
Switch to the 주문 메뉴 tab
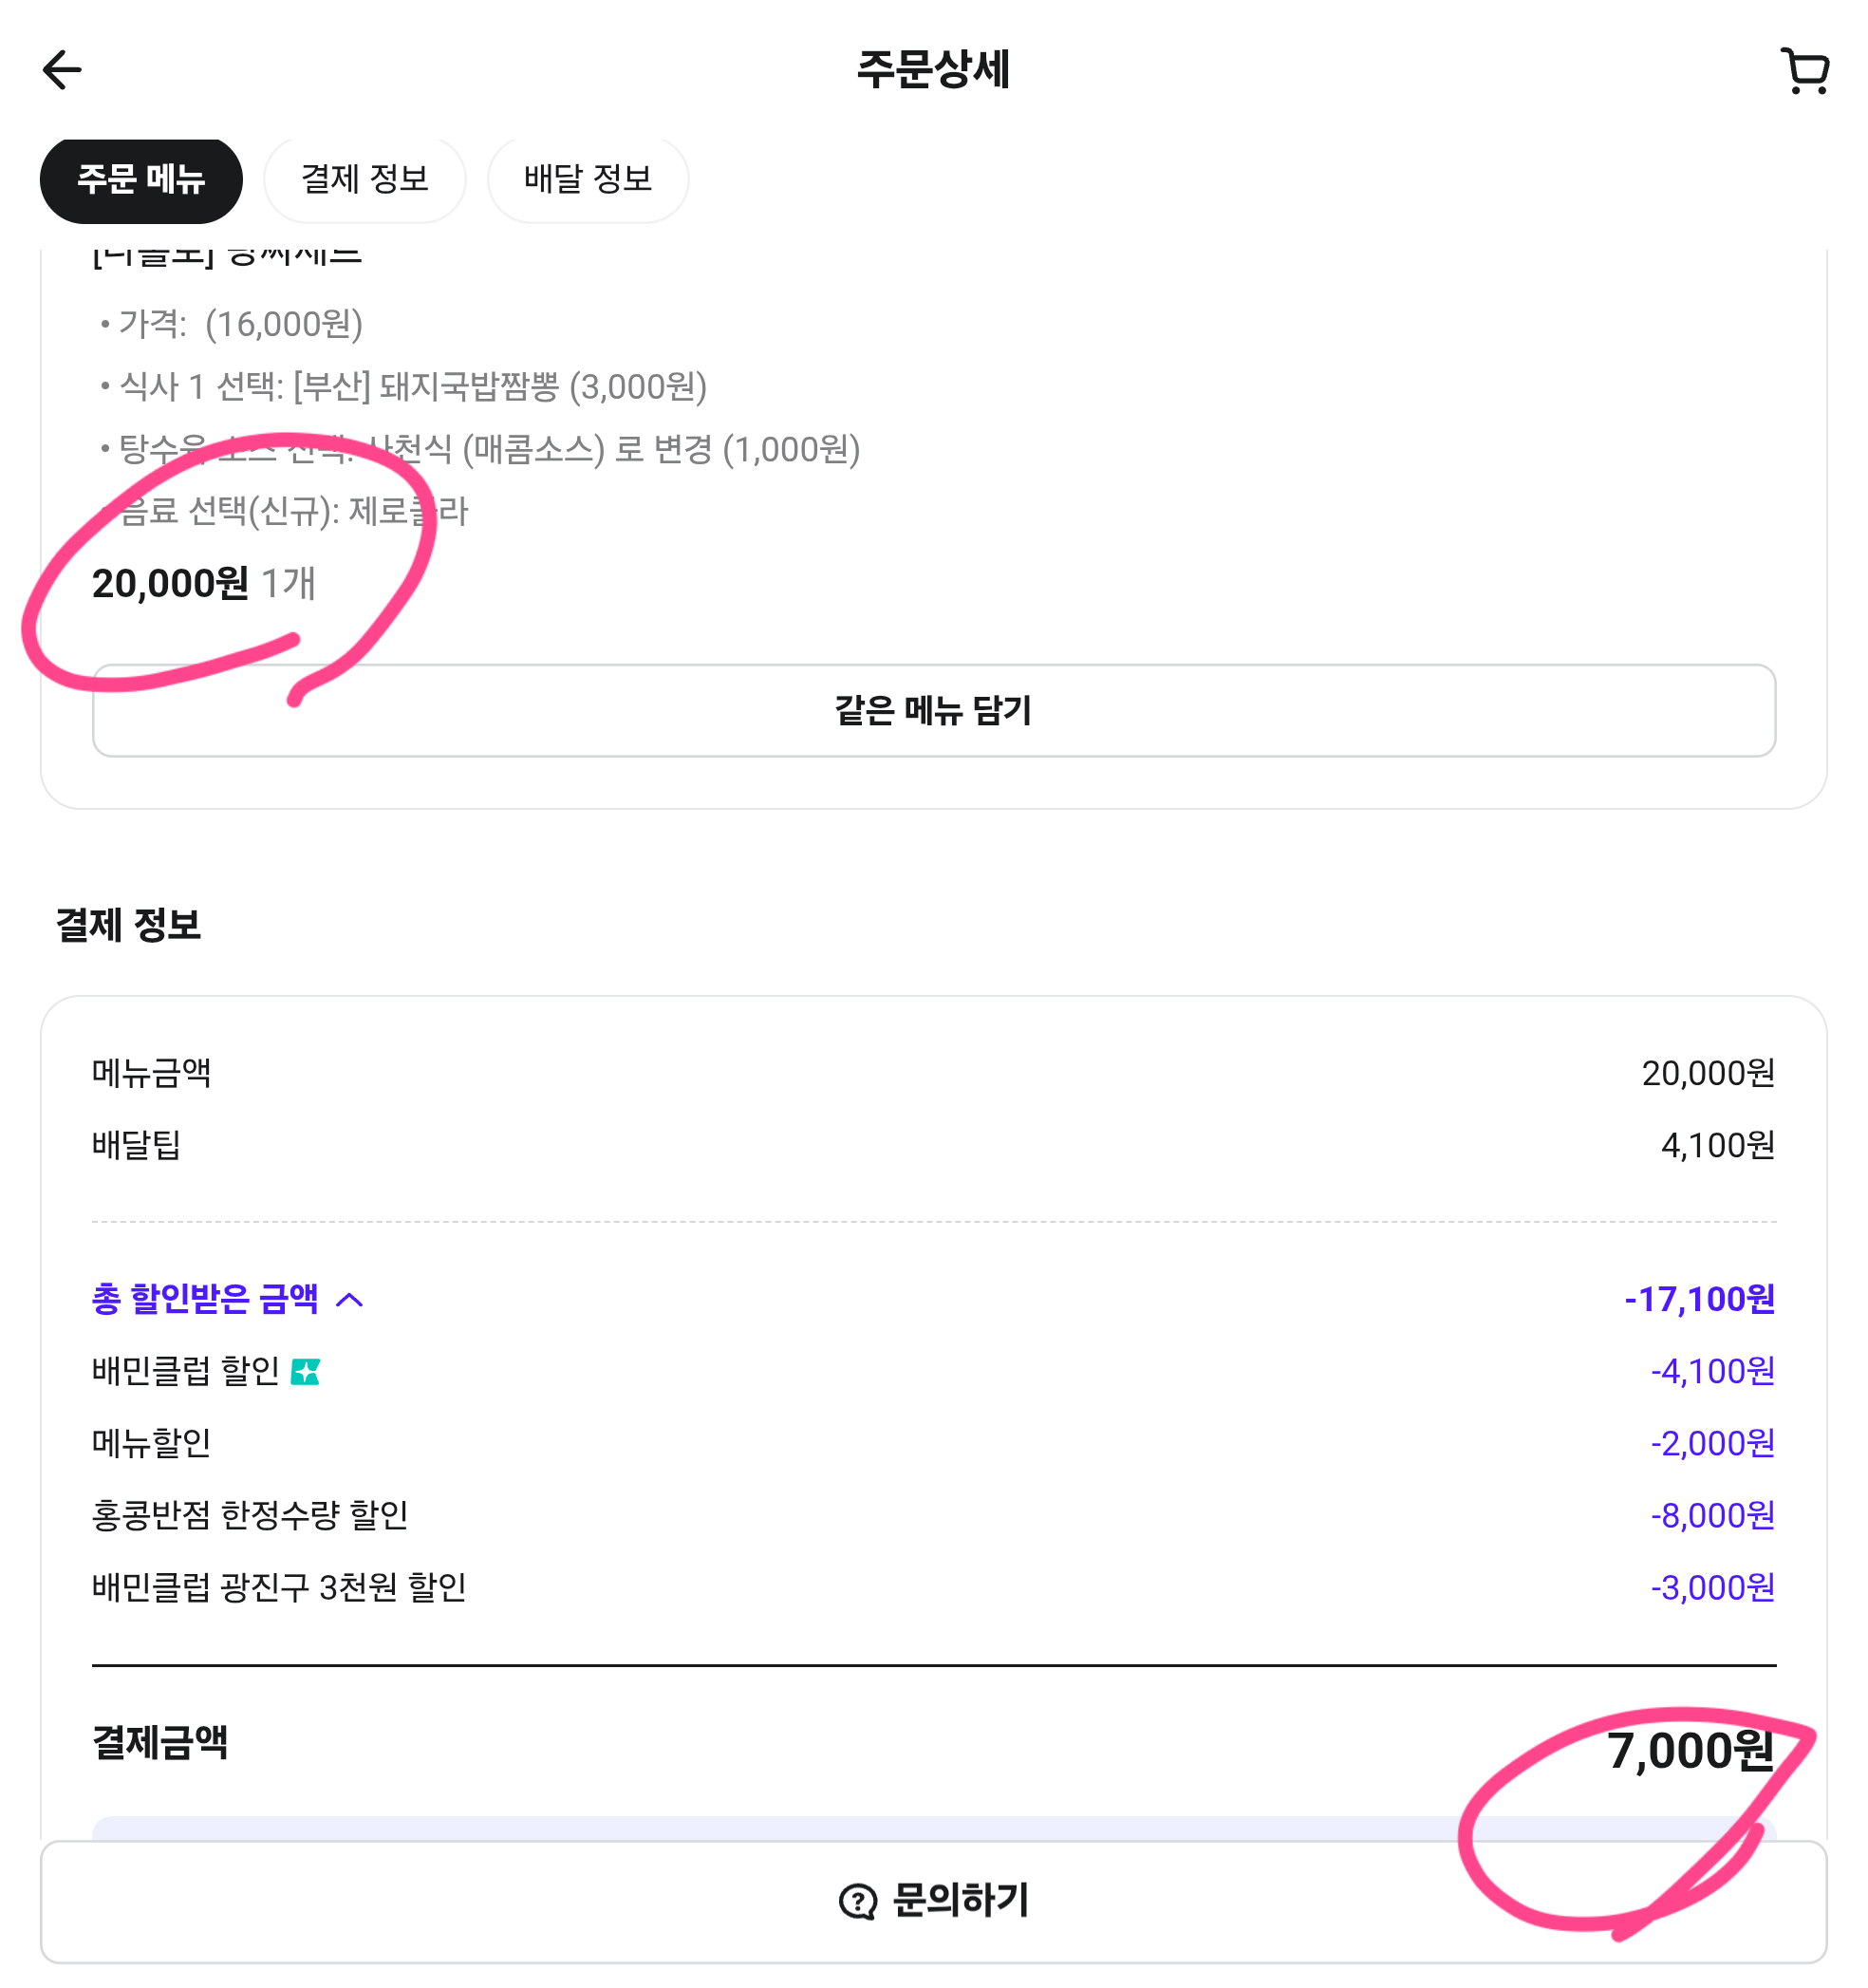(141, 180)
